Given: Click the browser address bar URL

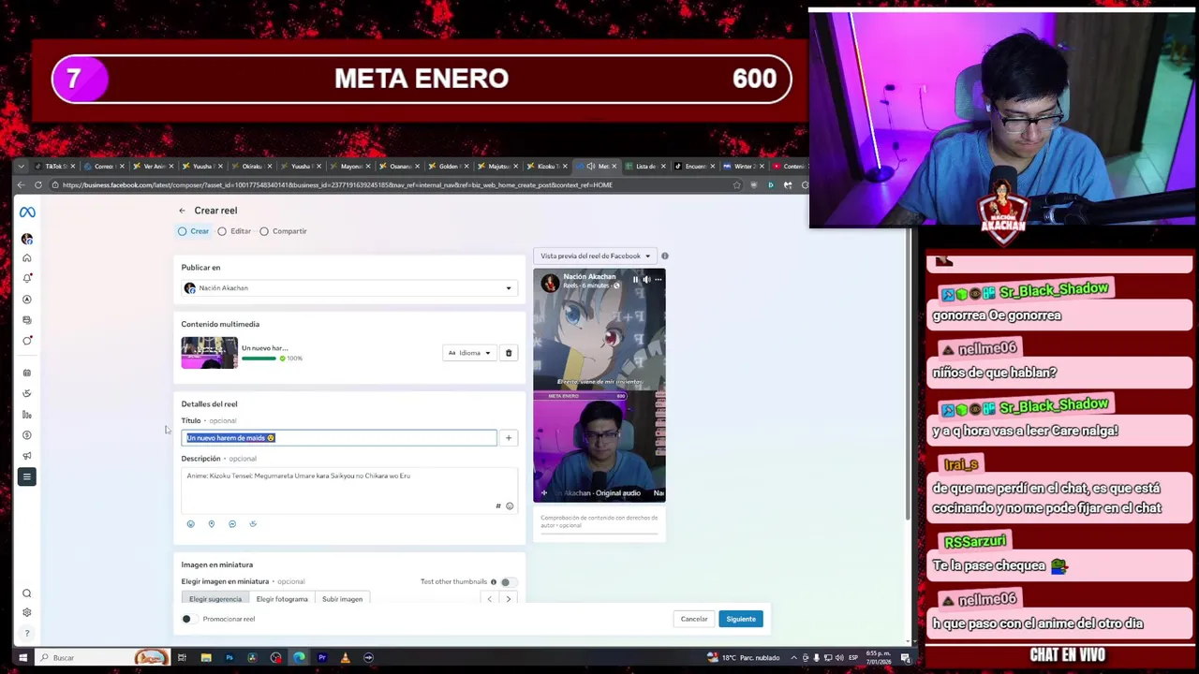Looking at the screenshot, I should point(337,184).
